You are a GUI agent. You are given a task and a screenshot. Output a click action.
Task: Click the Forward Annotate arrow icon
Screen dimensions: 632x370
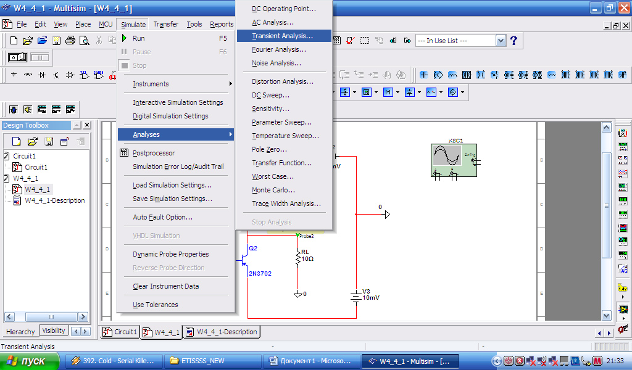pyautogui.click(x=407, y=41)
